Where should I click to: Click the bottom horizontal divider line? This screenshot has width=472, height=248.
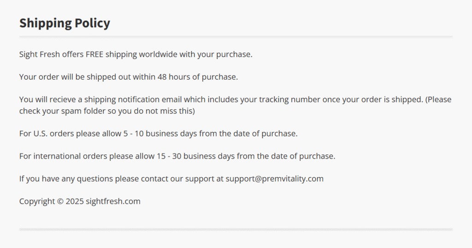tap(236, 229)
